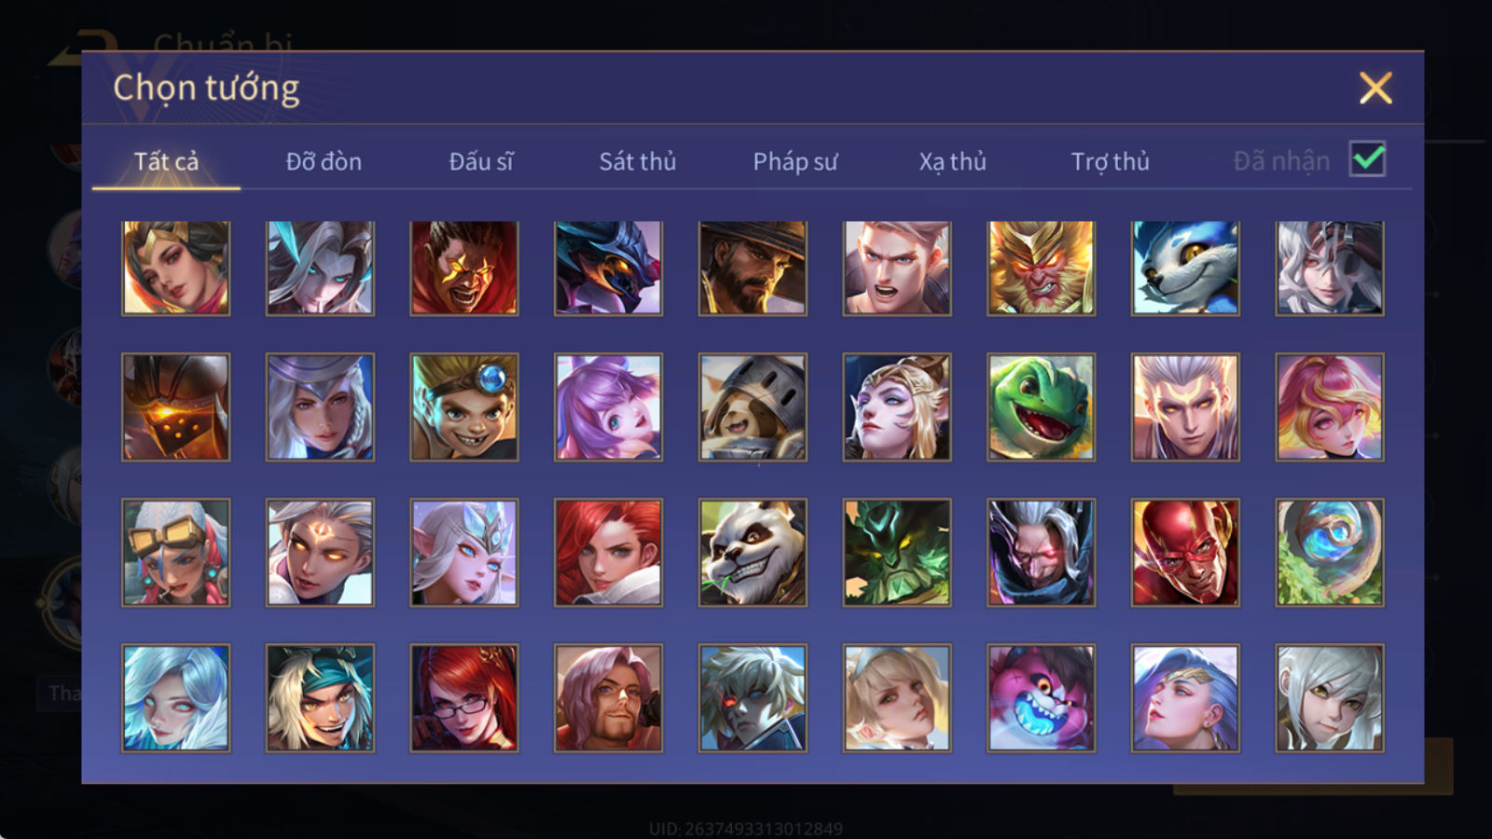Switch to the Đỡ đòn tab
Viewport: 1492px width, 839px height.
[324, 162]
